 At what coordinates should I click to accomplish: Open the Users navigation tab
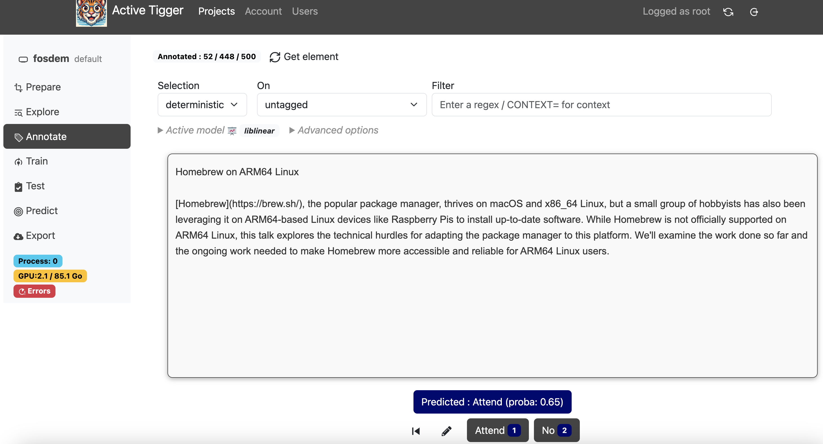(305, 11)
